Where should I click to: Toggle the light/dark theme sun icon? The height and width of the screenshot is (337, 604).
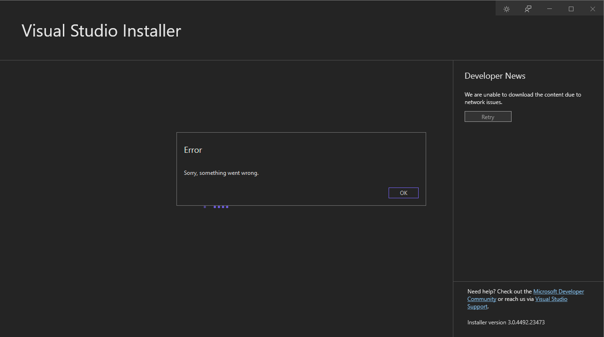[506, 9]
